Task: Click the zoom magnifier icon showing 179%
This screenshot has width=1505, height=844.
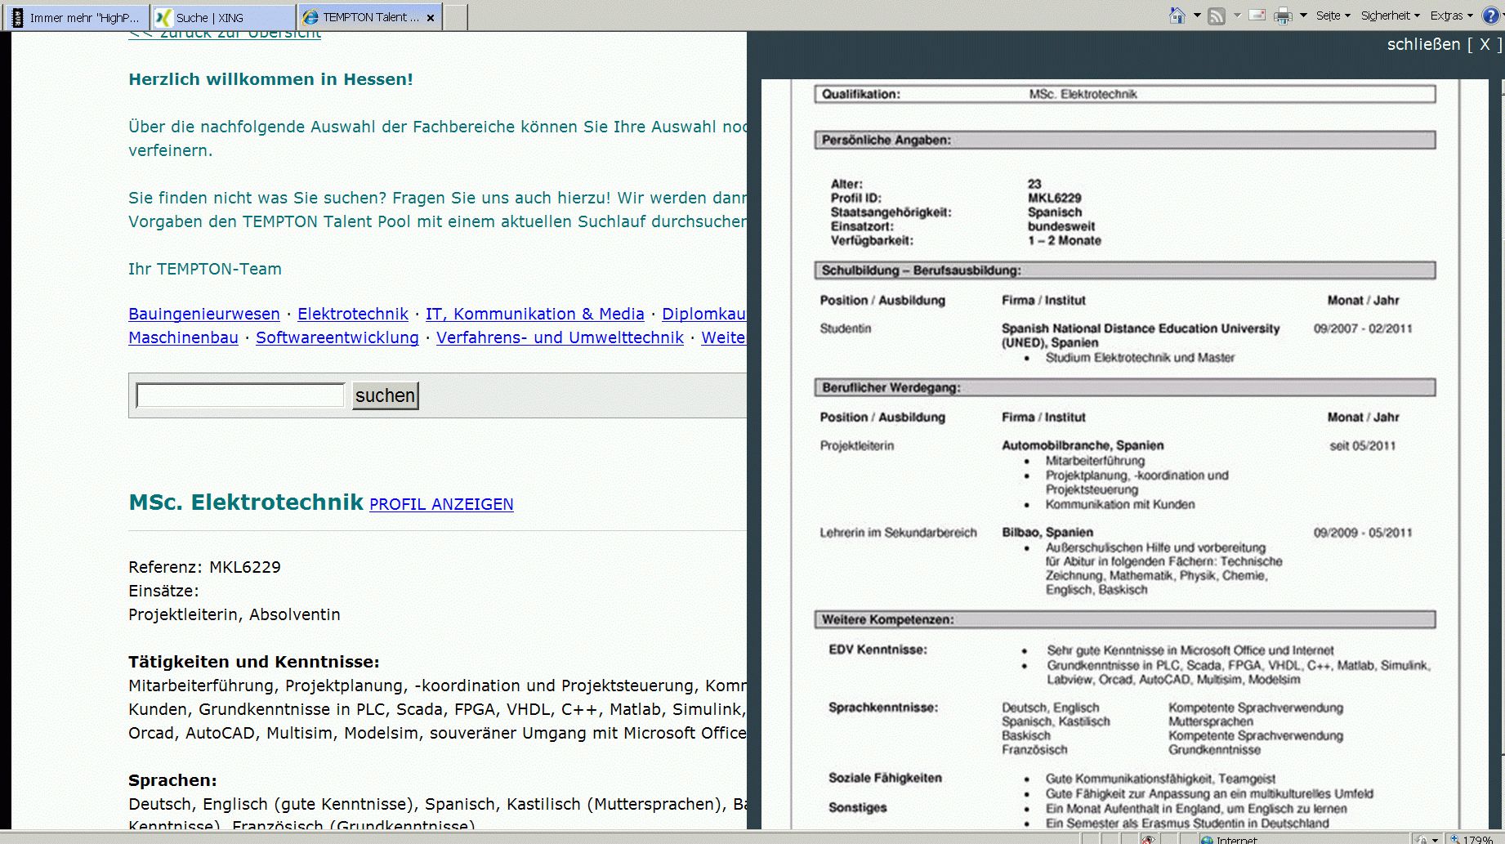Action: pyautogui.click(x=1456, y=839)
